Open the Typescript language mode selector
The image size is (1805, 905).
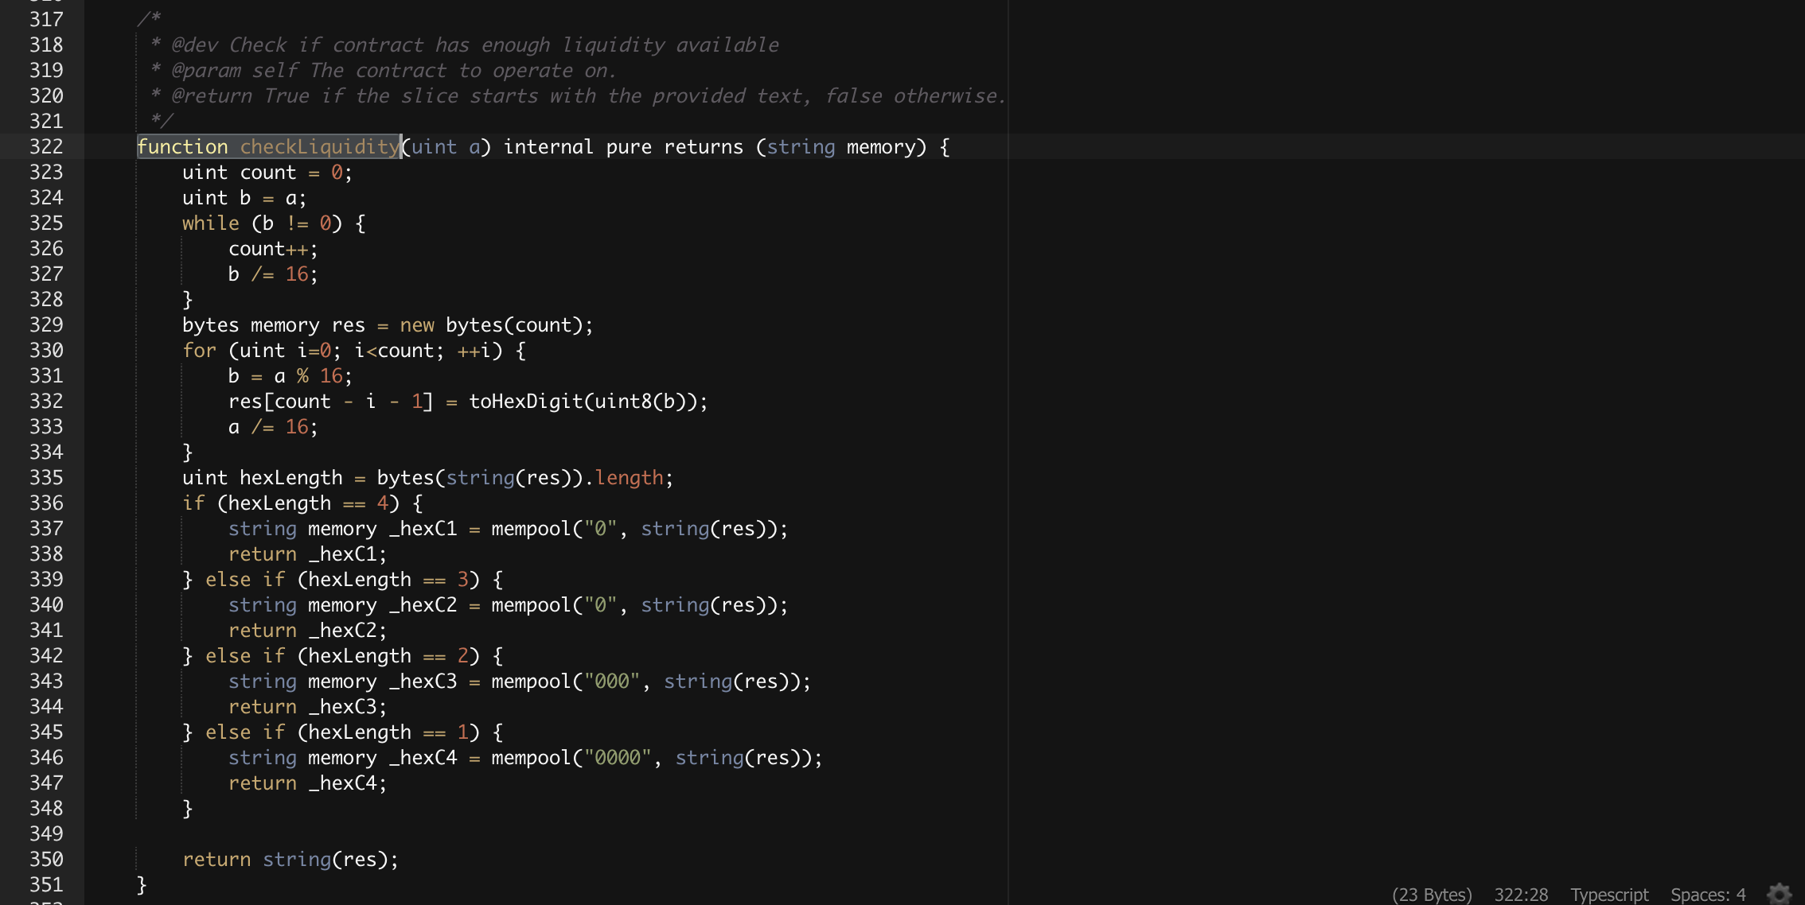coord(1608,895)
